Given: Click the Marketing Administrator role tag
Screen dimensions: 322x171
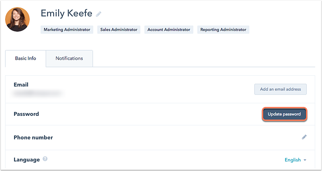Looking at the screenshot, I should click(67, 30).
